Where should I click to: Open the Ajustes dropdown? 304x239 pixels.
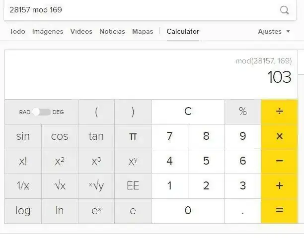point(274,31)
